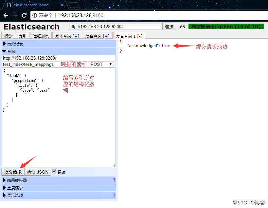Click the Elasticsearch title heading
The width and height of the screenshot is (268, 208).
pyautogui.click(x=31, y=27)
